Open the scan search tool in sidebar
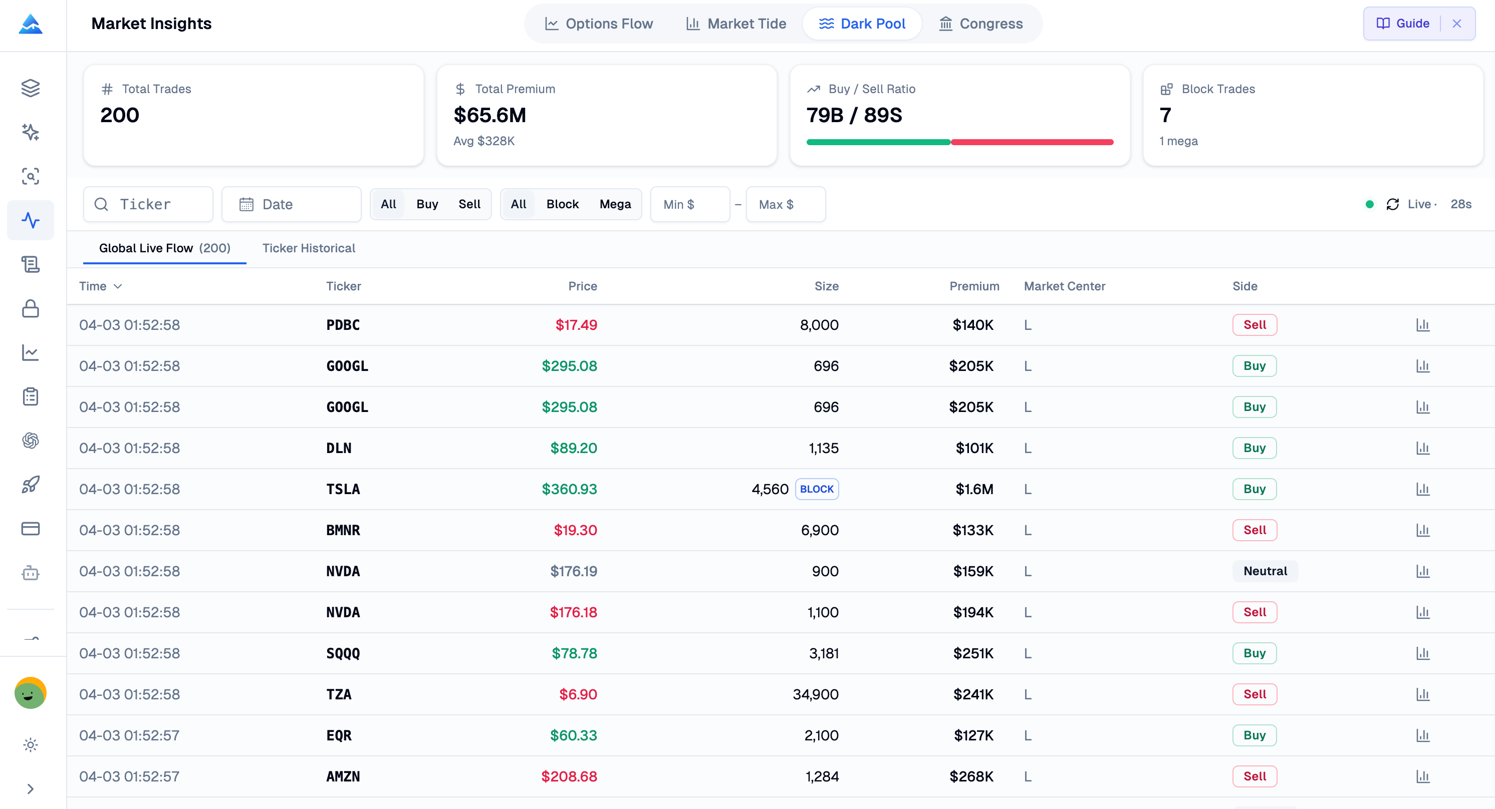This screenshot has width=1495, height=809. [x=30, y=176]
